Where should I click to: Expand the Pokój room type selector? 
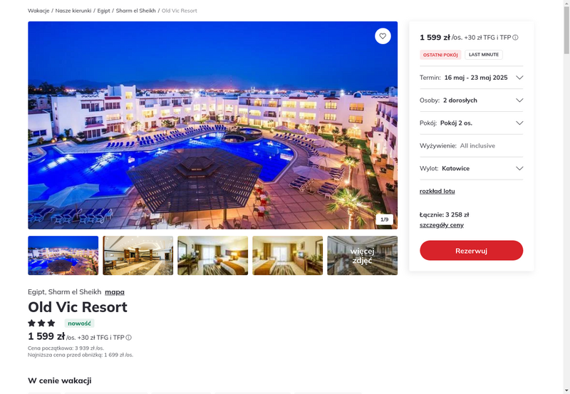click(471, 123)
